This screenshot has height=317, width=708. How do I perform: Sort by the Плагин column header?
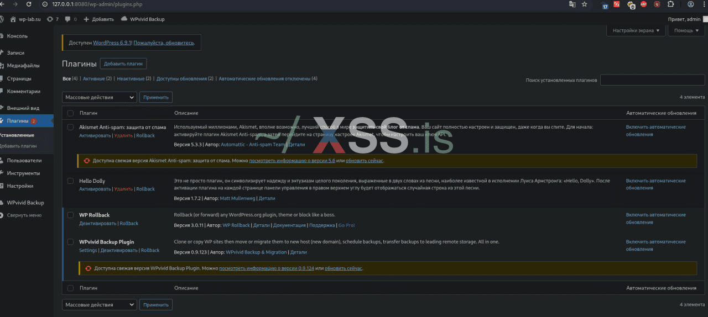(x=88, y=113)
